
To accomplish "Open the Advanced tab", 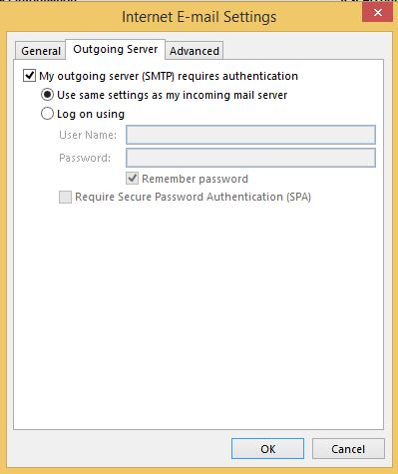I will [x=195, y=51].
